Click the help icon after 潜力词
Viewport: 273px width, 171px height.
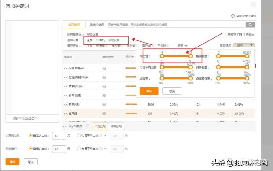(x=122, y=46)
